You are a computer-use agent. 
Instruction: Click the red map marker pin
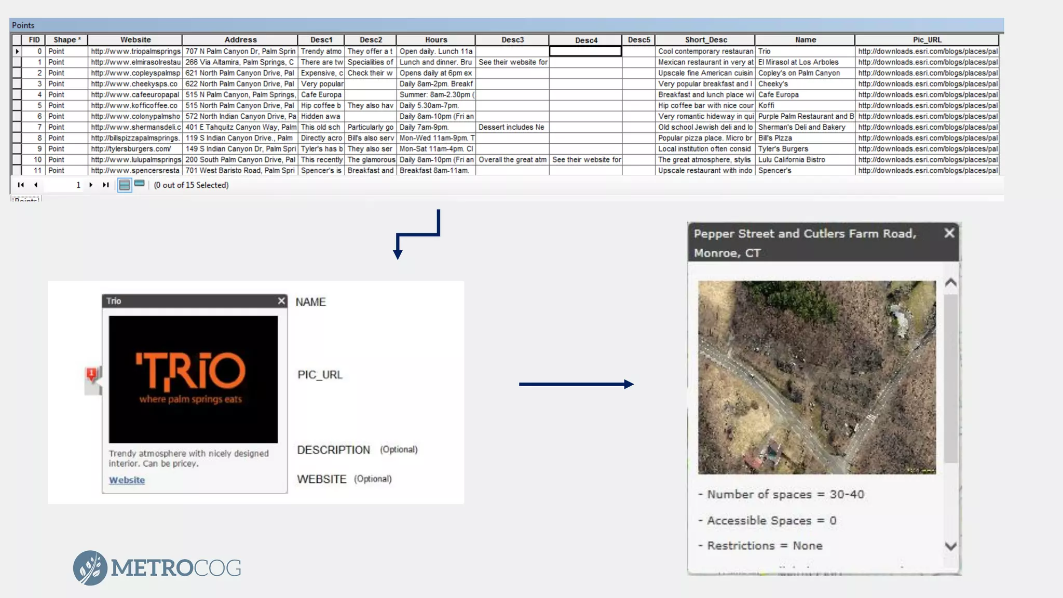click(91, 374)
